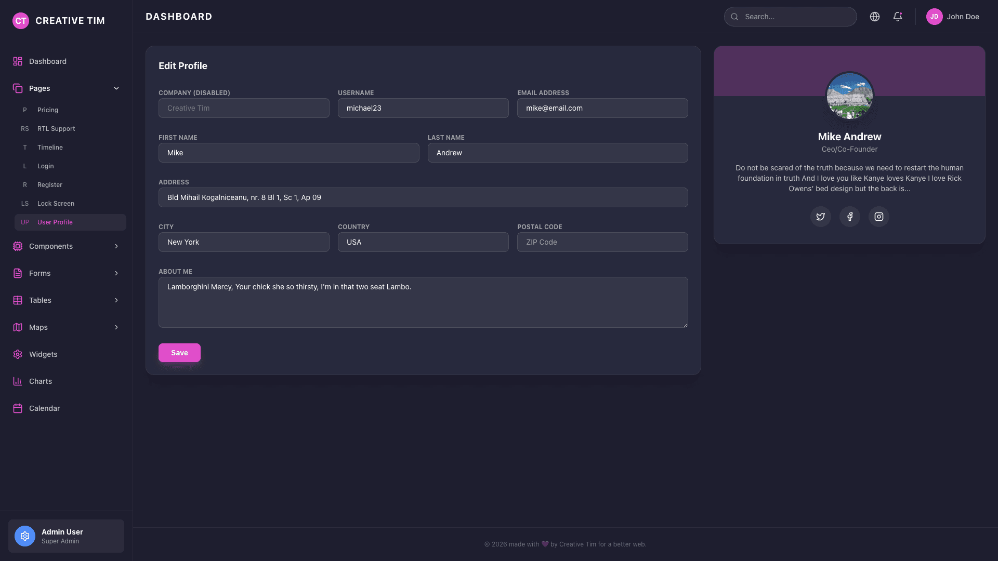The image size is (998, 561).
Task: Click the Facebook icon under Mike Andrew's bio
Action: (850, 217)
